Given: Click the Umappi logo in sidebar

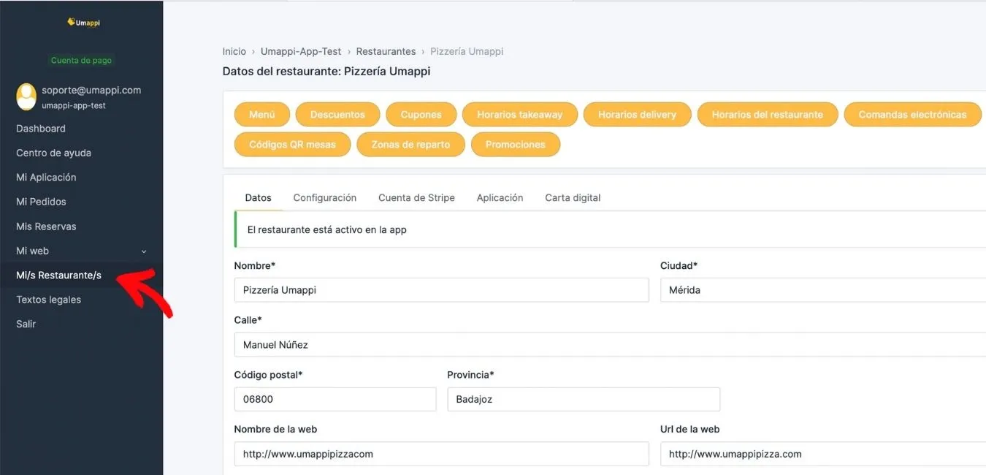Looking at the screenshot, I should 83,23.
